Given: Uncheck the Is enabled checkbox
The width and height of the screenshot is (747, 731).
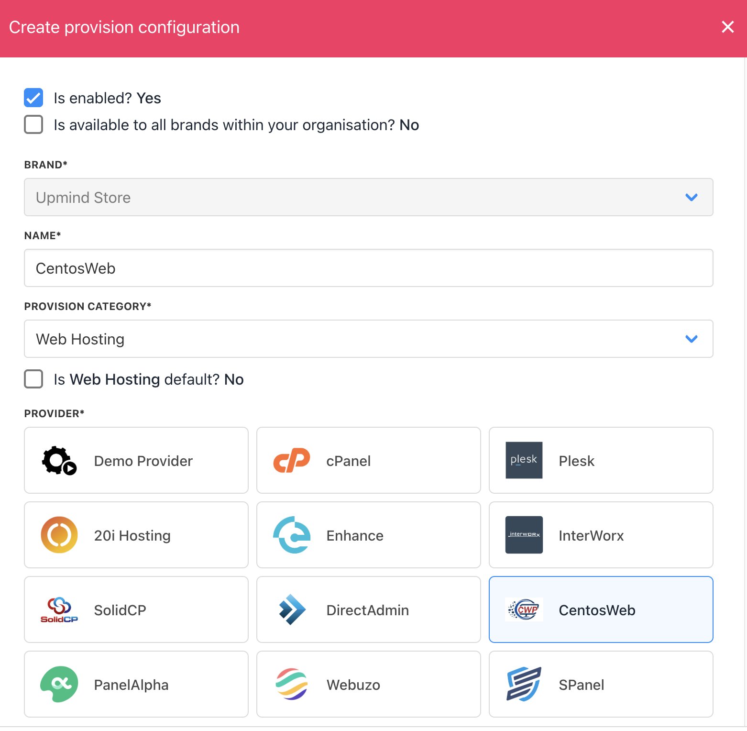Looking at the screenshot, I should click(x=33, y=98).
